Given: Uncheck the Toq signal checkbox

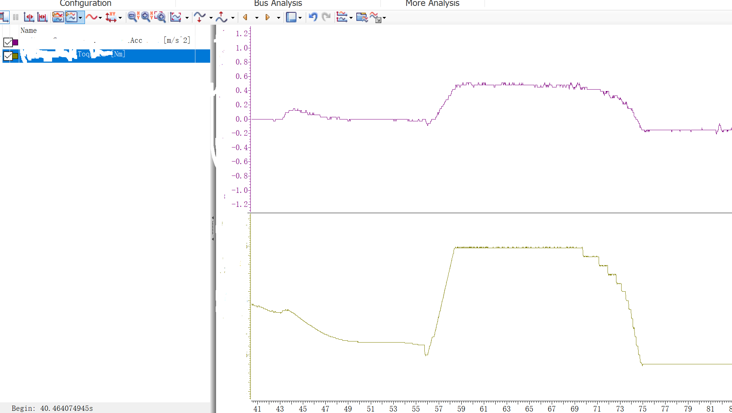Looking at the screenshot, I should click(8, 56).
